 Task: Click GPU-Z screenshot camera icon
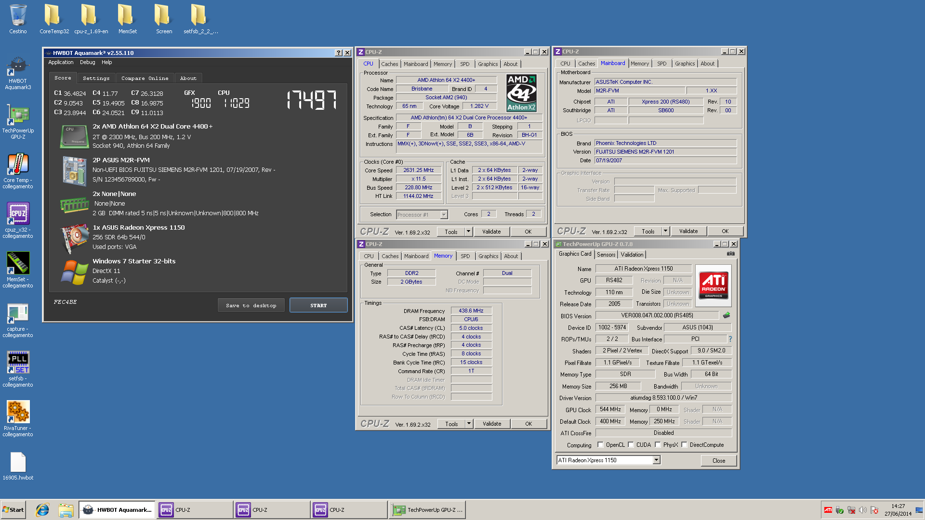pos(731,254)
